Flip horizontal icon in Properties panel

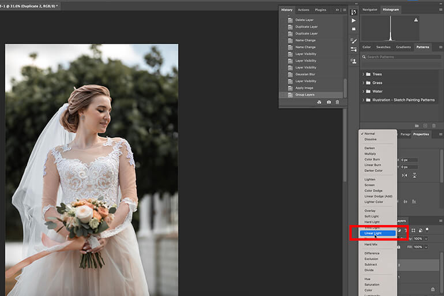coord(404,175)
